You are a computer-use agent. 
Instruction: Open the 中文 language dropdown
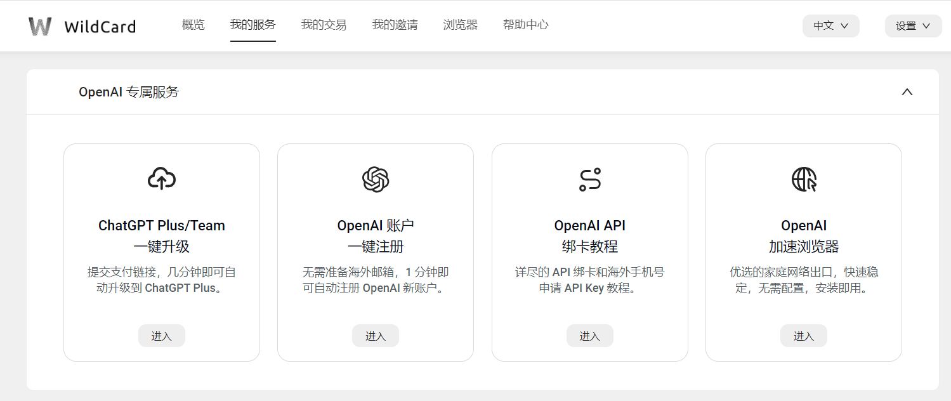click(x=831, y=26)
